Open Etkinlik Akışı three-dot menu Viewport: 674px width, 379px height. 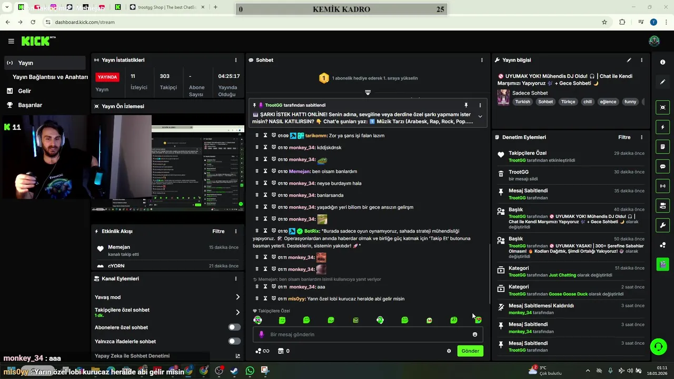[236, 231]
